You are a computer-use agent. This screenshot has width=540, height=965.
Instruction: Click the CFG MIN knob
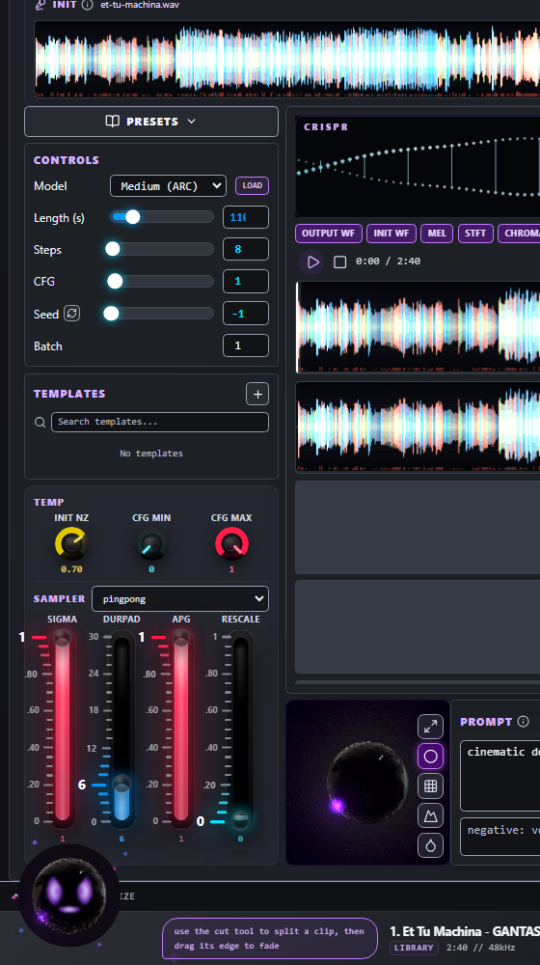click(x=151, y=544)
